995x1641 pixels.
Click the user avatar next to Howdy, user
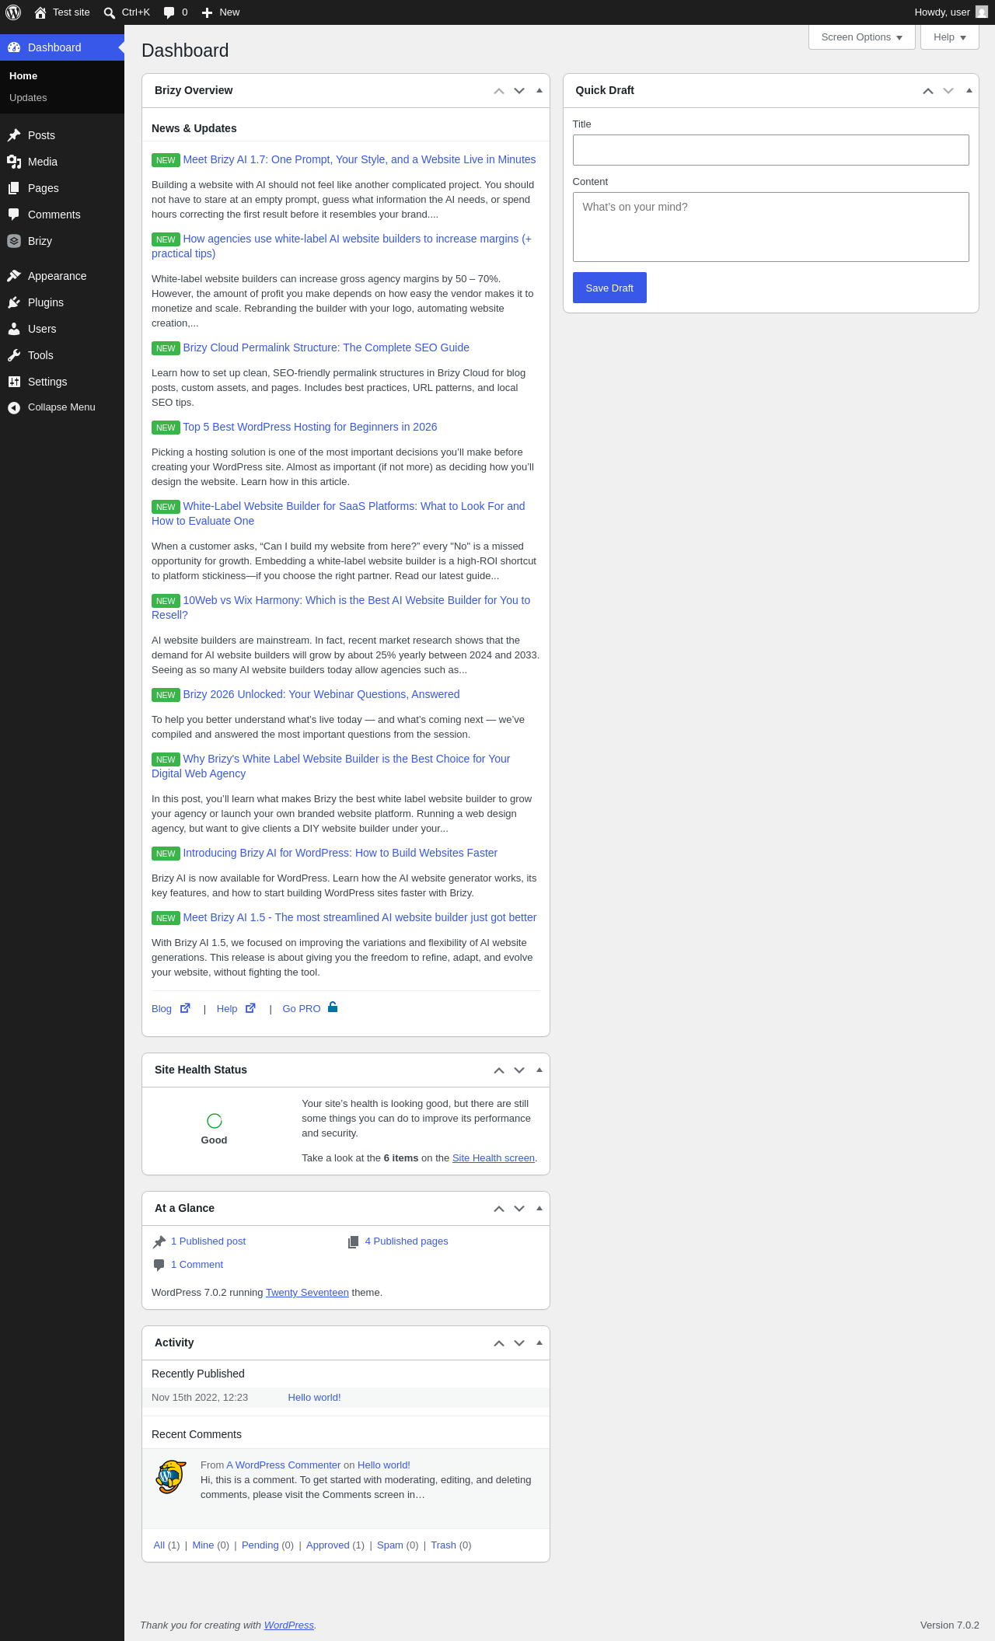[x=982, y=12]
